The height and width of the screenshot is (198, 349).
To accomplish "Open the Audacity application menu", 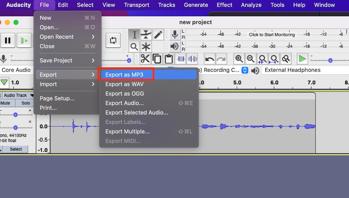I will point(18,5).
